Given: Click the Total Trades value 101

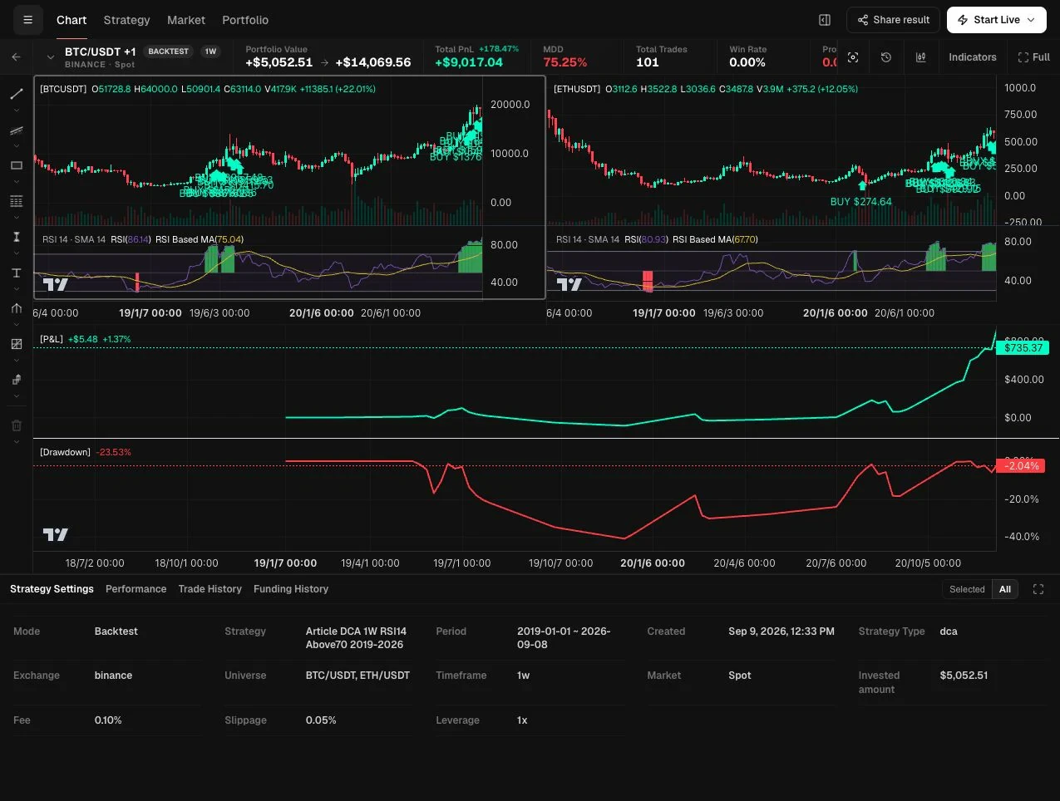Looking at the screenshot, I should (x=648, y=62).
